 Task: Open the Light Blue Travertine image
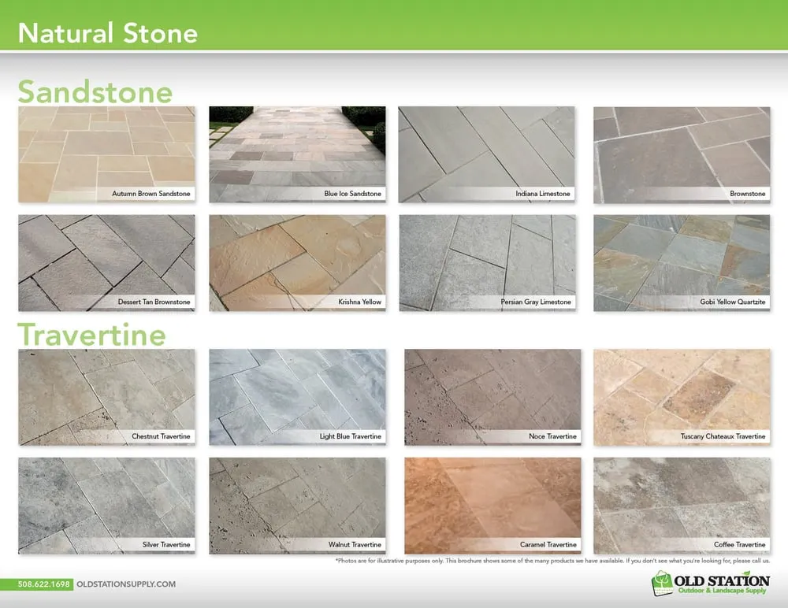[x=297, y=396]
